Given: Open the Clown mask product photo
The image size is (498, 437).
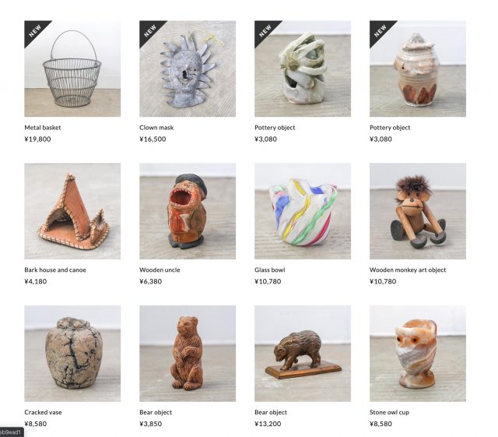Looking at the screenshot, I should (x=188, y=69).
